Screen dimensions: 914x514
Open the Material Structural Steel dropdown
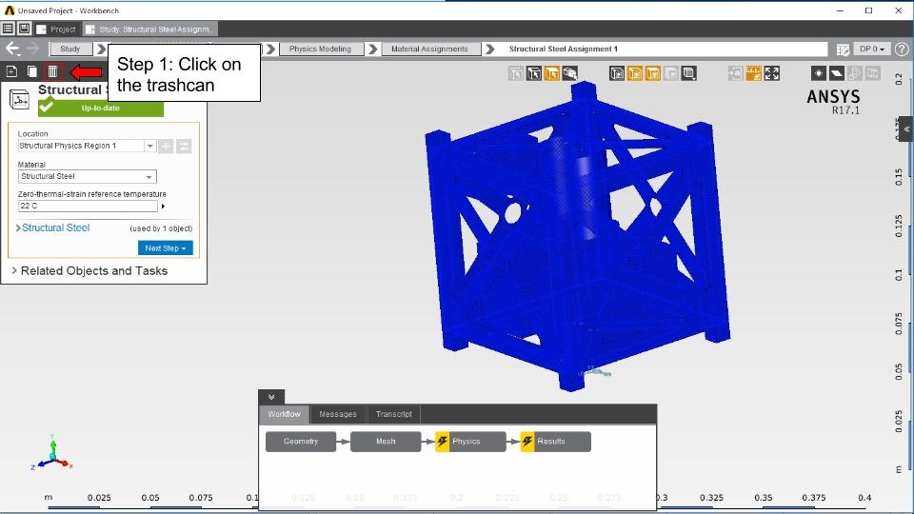point(88,176)
